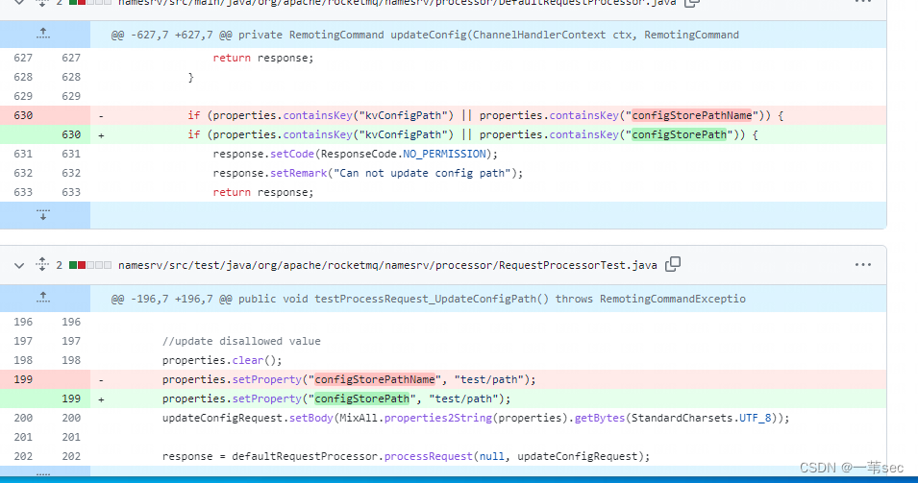Click "return response;" on line 633
Screen dimensions: 918x483
(262, 192)
